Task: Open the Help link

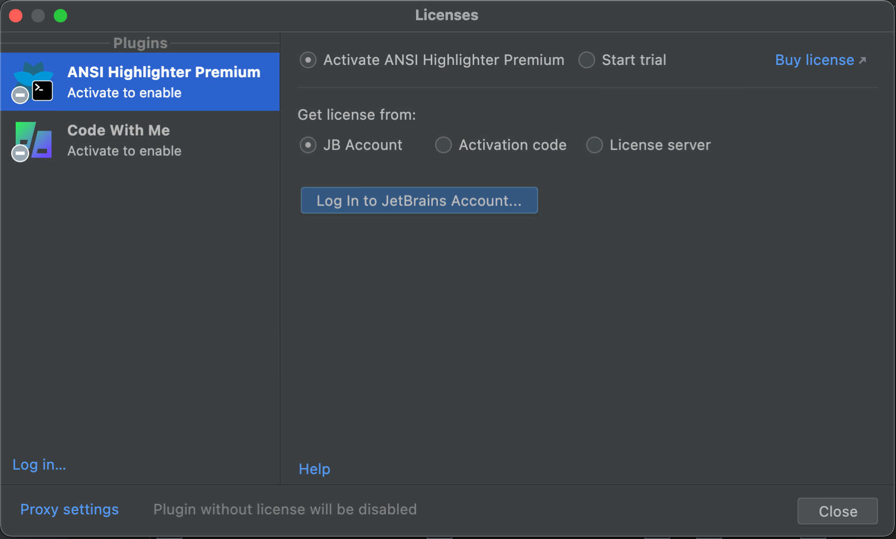Action: point(314,469)
